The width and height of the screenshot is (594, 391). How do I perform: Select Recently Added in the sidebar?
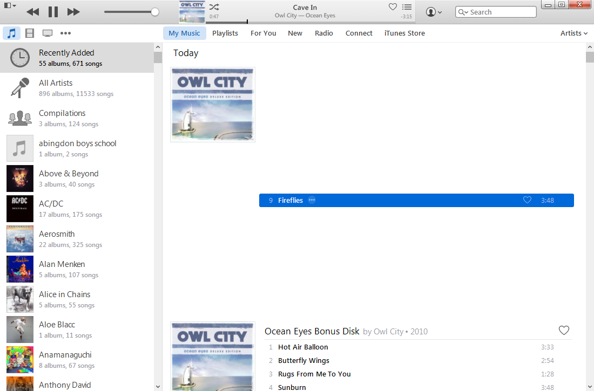pos(77,58)
